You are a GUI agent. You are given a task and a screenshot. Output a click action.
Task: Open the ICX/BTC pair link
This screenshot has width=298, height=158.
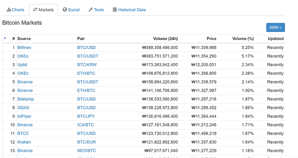(x=85, y=125)
